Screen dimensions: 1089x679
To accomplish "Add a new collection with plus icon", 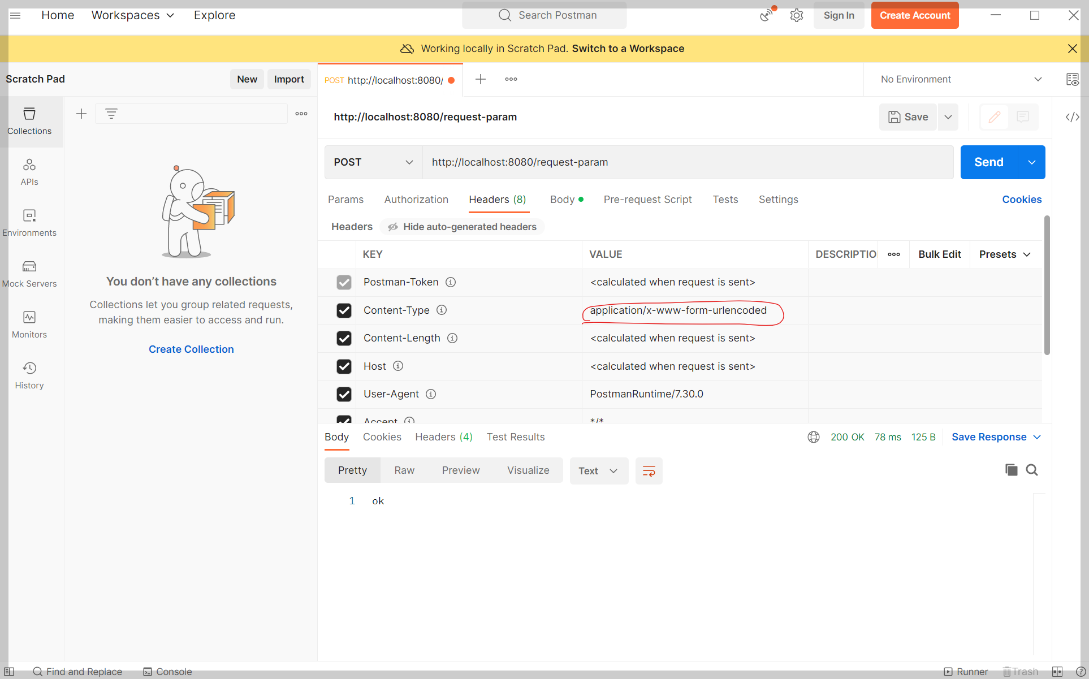I will [81, 114].
